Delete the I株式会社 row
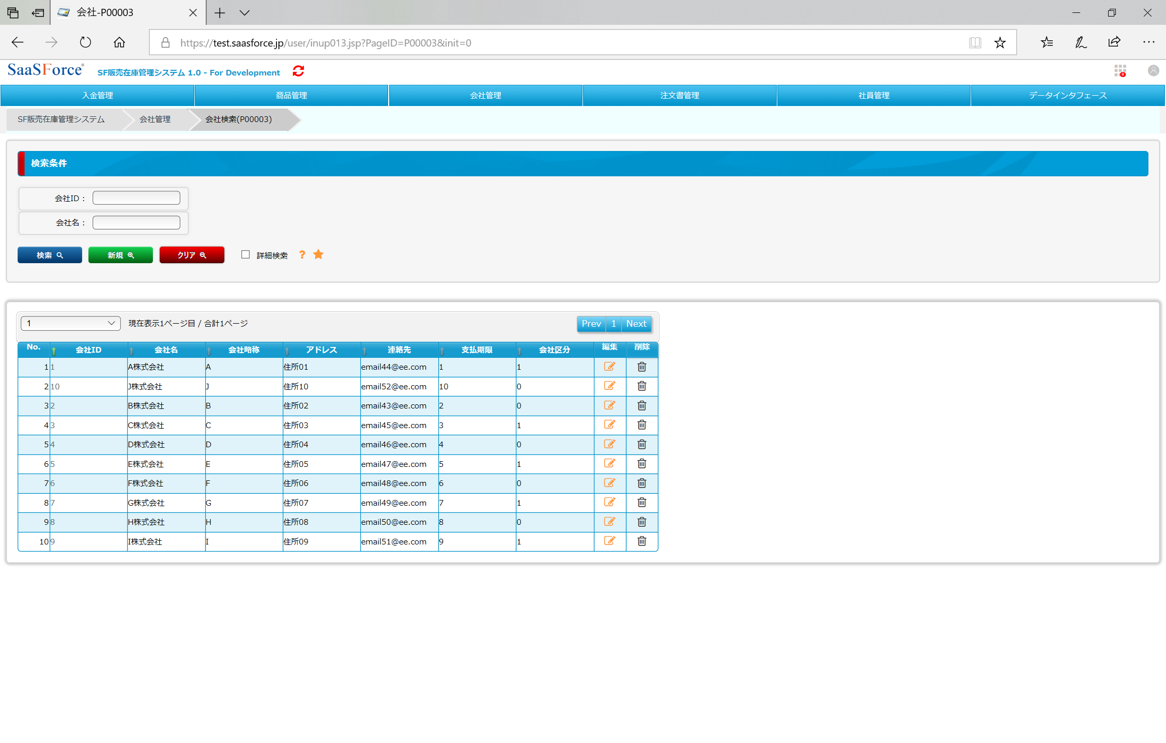Screen dimensions: 1166x743 pos(641,541)
